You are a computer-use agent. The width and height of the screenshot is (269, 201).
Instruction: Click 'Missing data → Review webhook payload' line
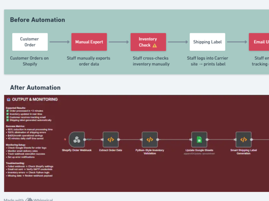tap(29, 176)
